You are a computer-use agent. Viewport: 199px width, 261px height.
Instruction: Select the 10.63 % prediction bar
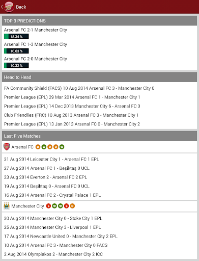click(x=16, y=51)
